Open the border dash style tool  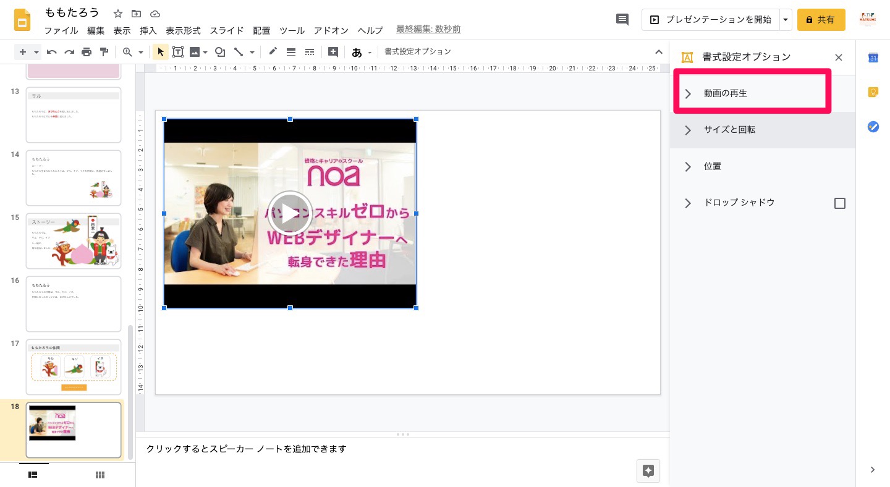pyautogui.click(x=310, y=52)
